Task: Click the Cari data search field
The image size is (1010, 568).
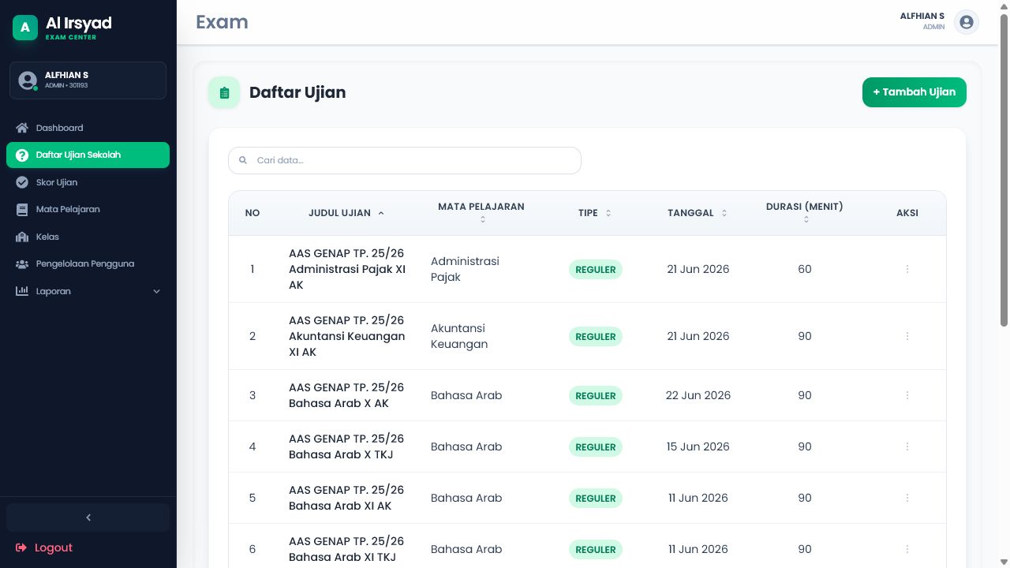Action: point(405,160)
